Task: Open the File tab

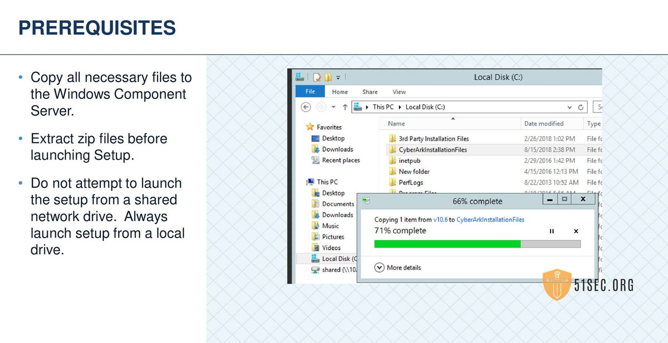Action: tap(310, 92)
